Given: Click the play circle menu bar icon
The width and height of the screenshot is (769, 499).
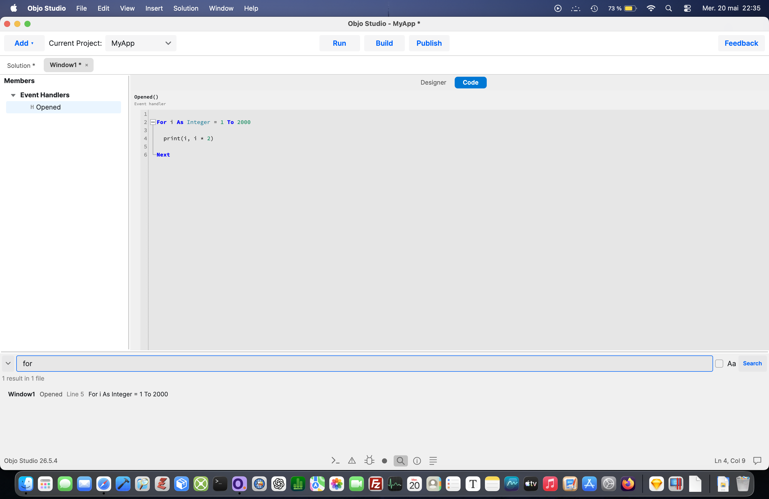Looking at the screenshot, I should [x=558, y=8].
